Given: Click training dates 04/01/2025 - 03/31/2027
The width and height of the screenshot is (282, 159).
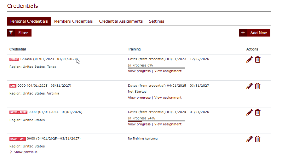Looking at the screenshot, I should [188, 86].
